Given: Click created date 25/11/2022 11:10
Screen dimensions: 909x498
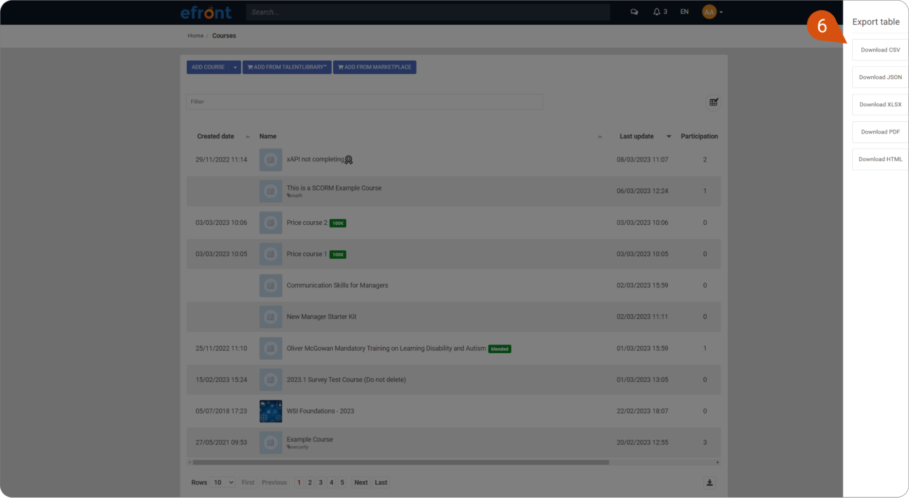Looking at the screenshot, I should 221,349.
